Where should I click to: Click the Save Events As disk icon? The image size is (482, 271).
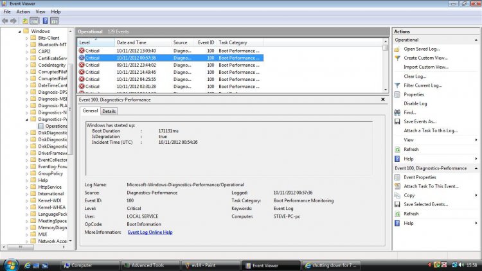pyautogui.click(x=398, y=121)
